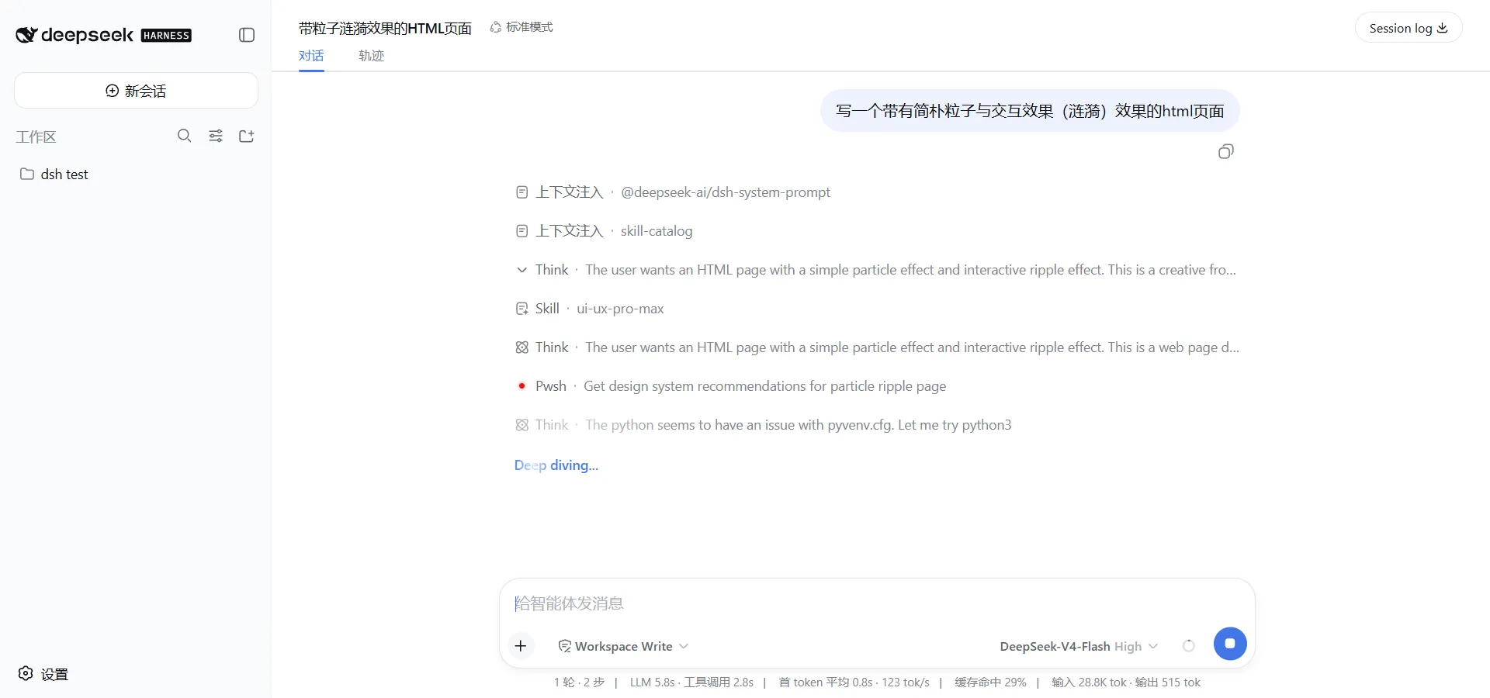Open workspace search magnifier icon
This screenshot has width=1490, height=698.
tap(184, 136)
